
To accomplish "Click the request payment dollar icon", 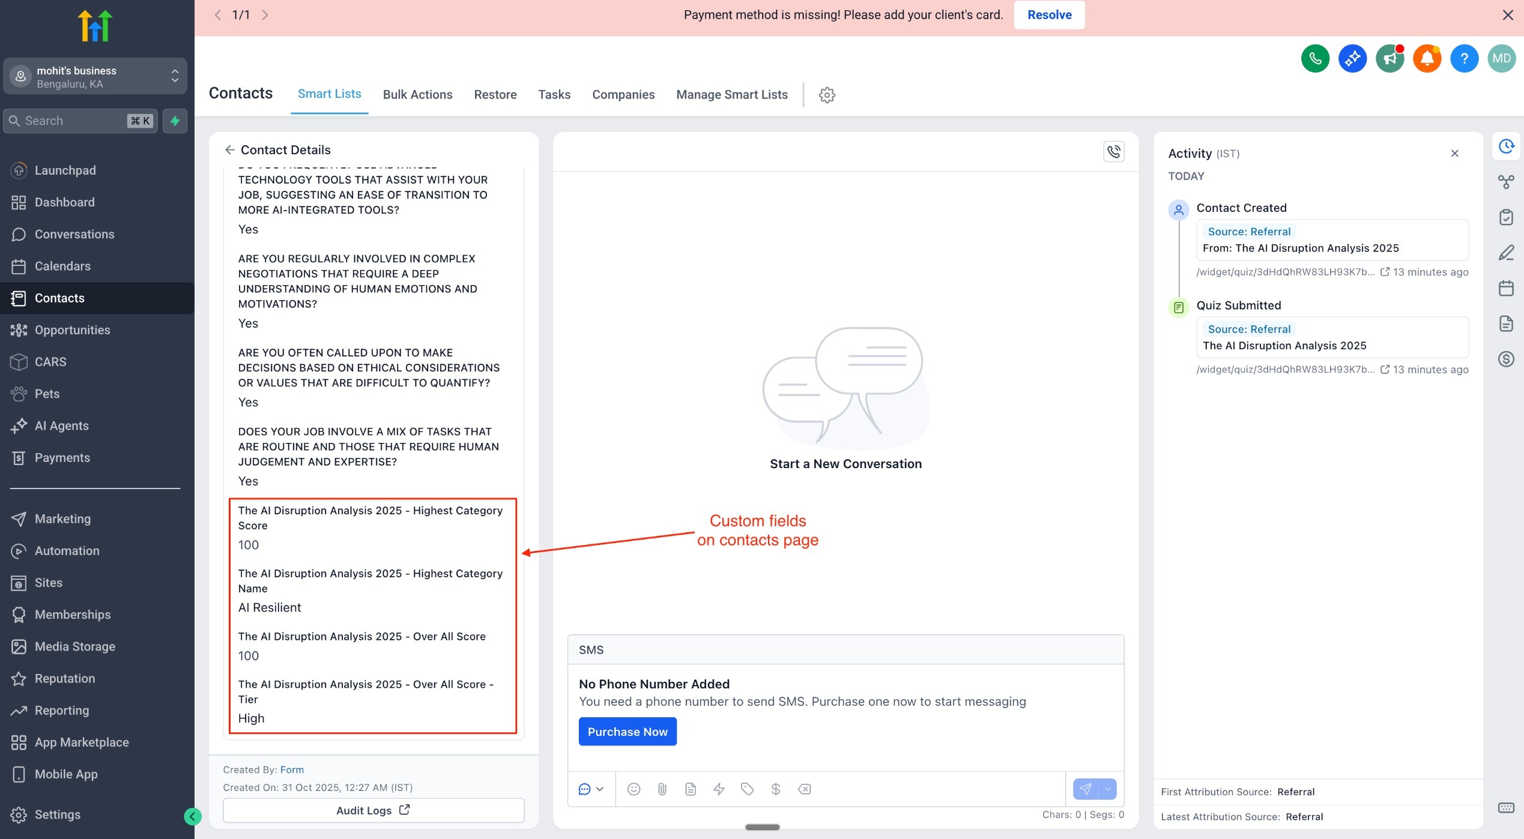I will (x=775, y=789).
